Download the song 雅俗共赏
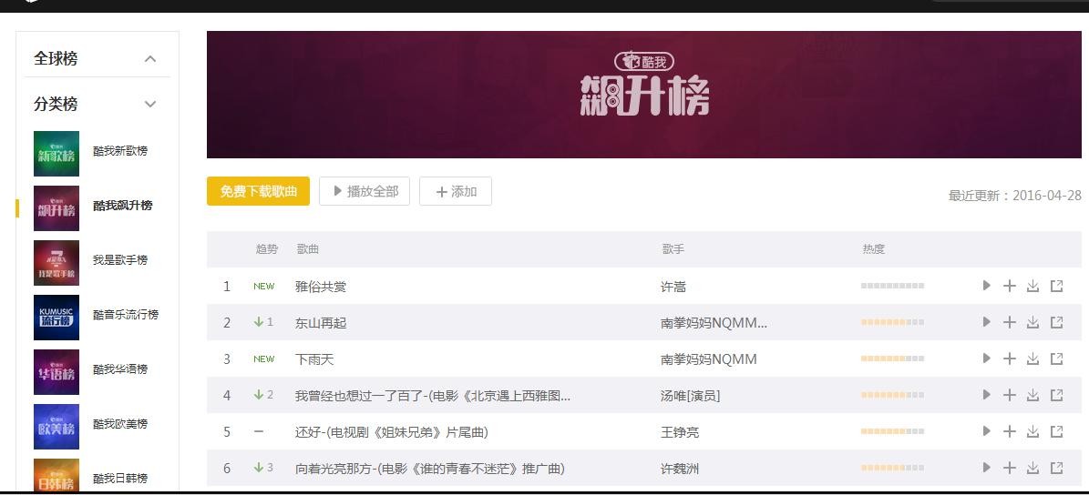This screenshot has height=495, width=1089. [1032, 286]
